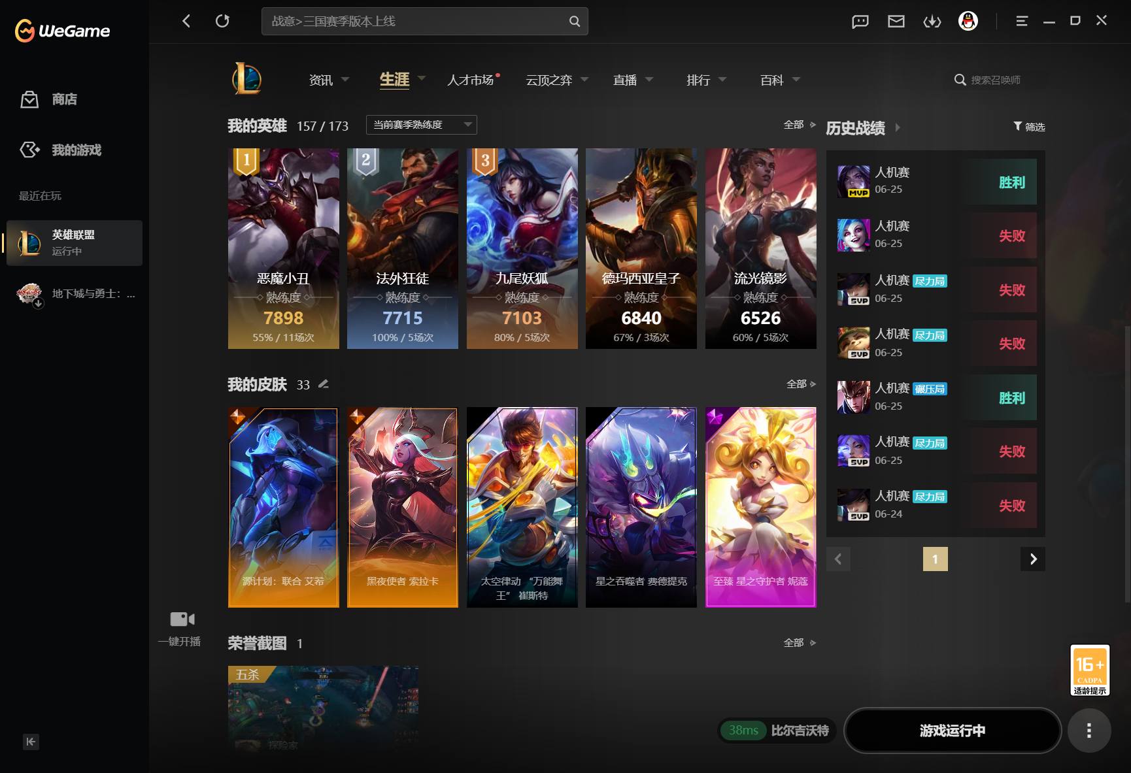Open the 恶魔小丑 hero card
The width and height of the screenshot is (1131, 773).
tap(284, 248)
